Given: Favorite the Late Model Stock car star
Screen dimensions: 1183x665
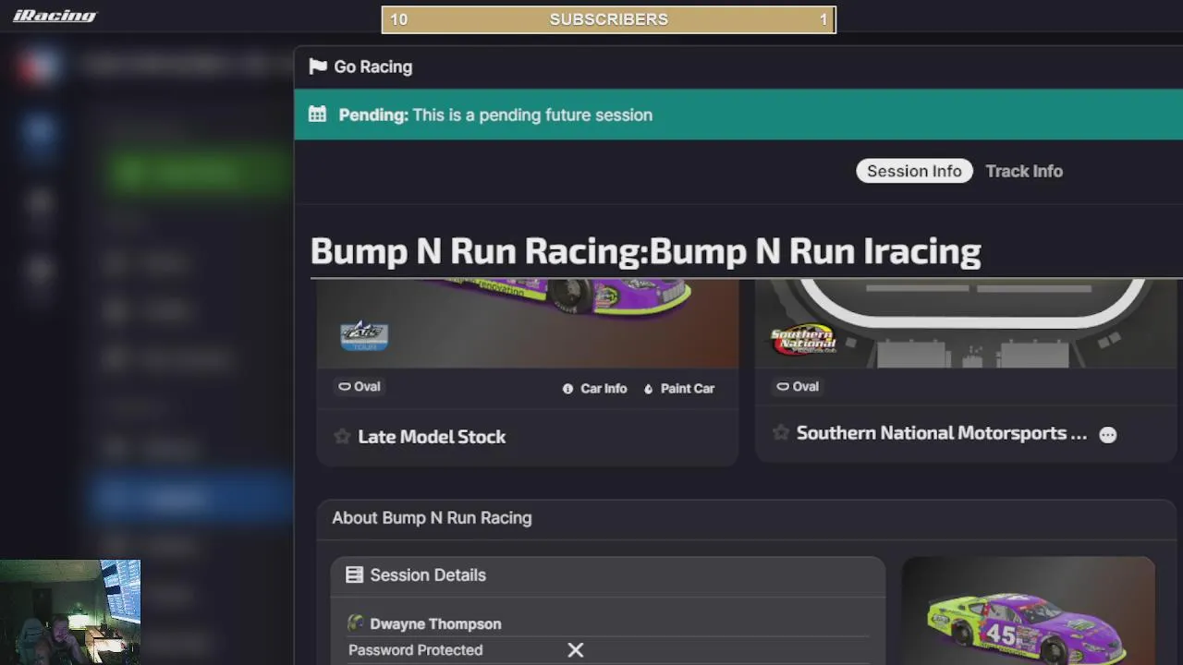Looking at the screenshot, I should [342, 437].
